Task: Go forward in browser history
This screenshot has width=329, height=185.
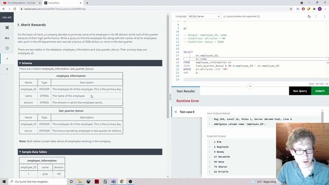Action: pyautogui.click(x=9, y=9)
